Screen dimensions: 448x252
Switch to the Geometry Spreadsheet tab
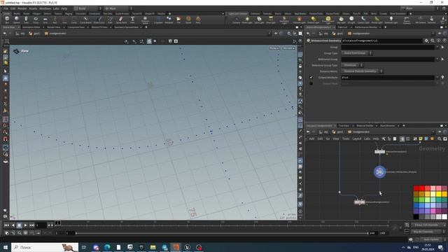click(x=126, y=27)
